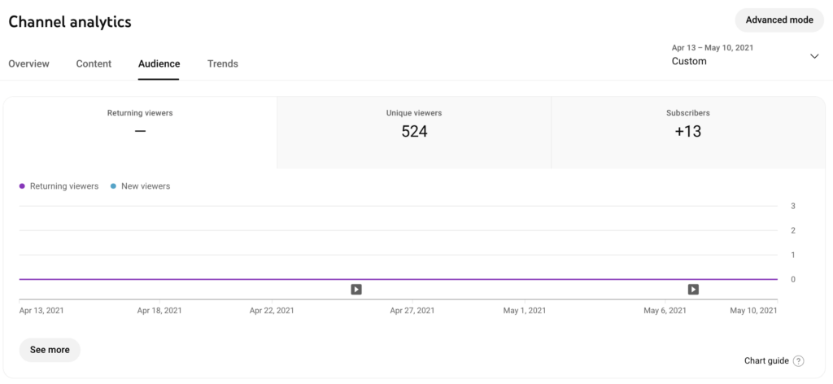Expand the date range chevron arrow

[814, 56]
